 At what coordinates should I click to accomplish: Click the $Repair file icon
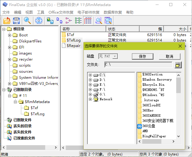pos(64,45)
